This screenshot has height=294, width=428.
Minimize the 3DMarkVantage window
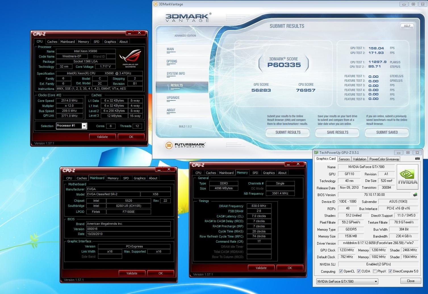404,4
